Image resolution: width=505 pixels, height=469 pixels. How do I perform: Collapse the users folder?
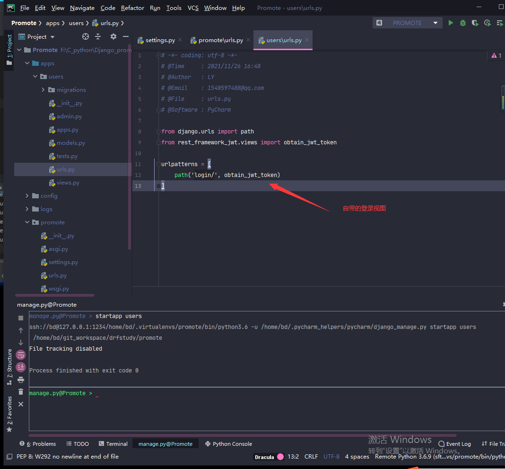click(x=35, y=76)
